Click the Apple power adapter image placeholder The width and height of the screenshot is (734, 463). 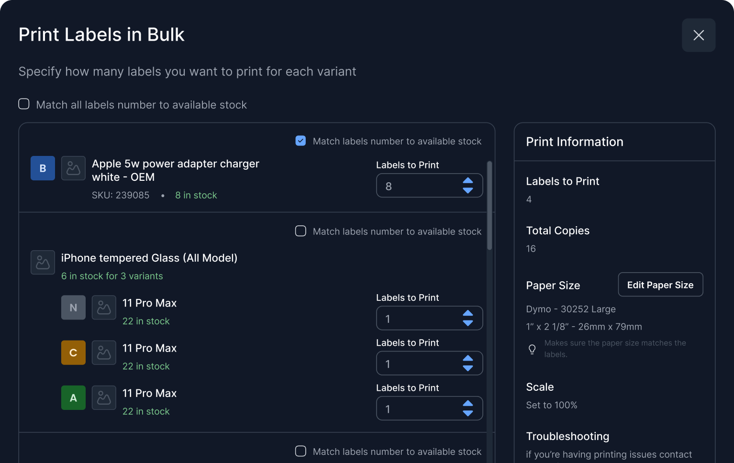(73, 168)
